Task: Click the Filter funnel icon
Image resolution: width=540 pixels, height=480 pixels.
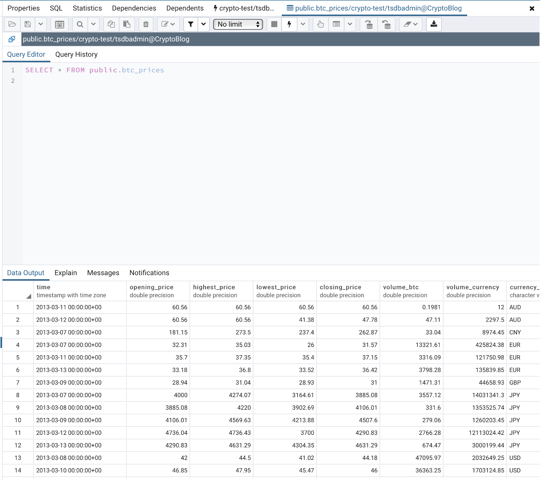Action: click(191, 24)
